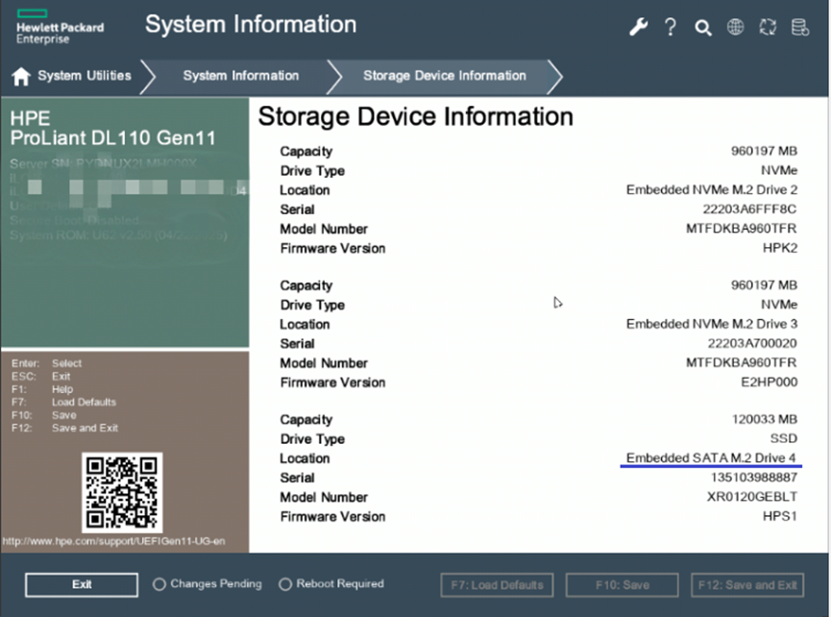Go to System Utilities breadcrumb

[x=85, y=75]
